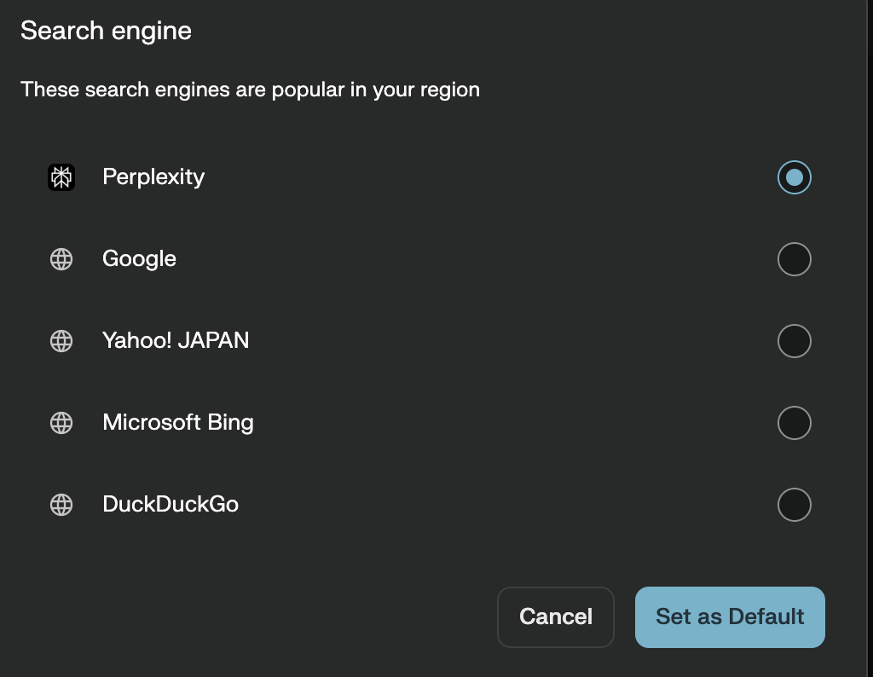Image resolution: width=873 pixels, height=677 pixels.
Task: Click the Google label text
Action: coord(139,259)
